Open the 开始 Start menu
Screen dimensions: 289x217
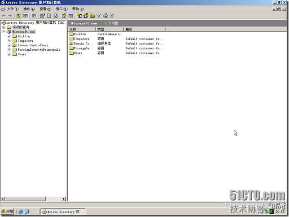coord(7,212)
